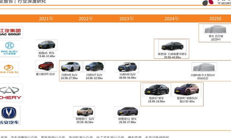Select the '赛力斯SF5 SUV' label
The height and width of the screenshot is (138, 231).
click(x=45, y=74)
